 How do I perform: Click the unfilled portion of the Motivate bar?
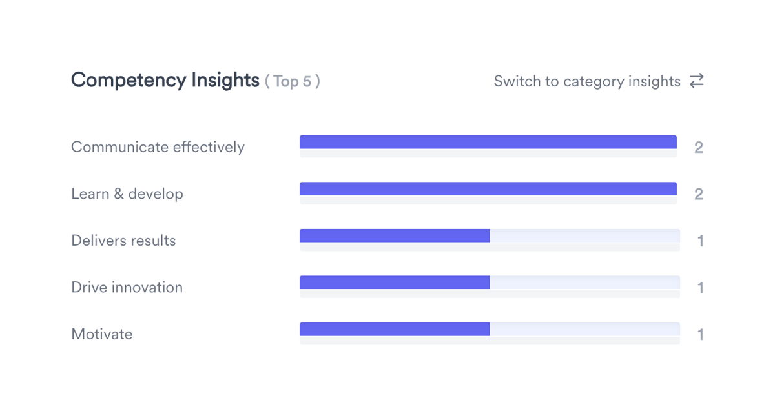(584, 328)
